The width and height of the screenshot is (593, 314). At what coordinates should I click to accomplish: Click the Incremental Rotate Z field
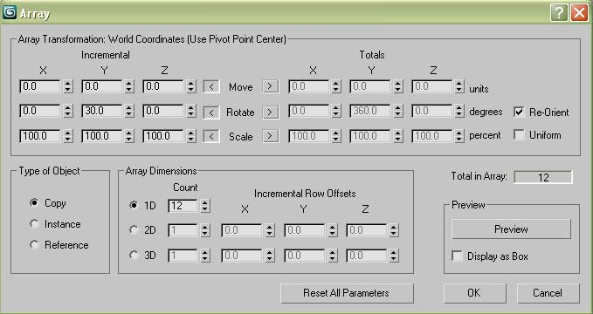tap(163, 112)
